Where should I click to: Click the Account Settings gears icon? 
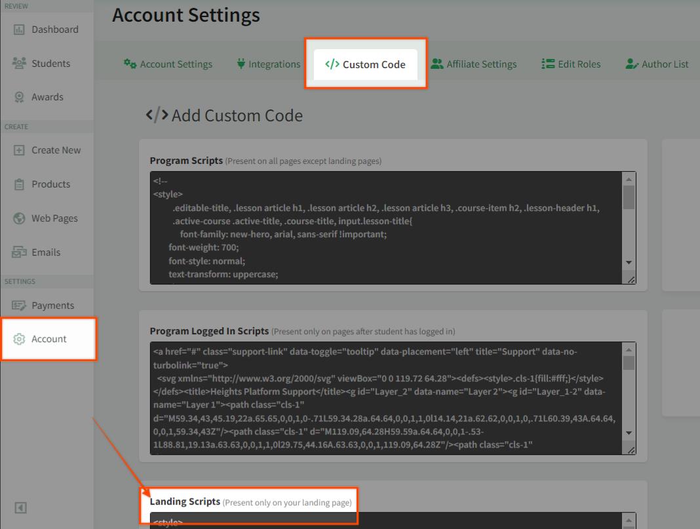tap(130, 64)
